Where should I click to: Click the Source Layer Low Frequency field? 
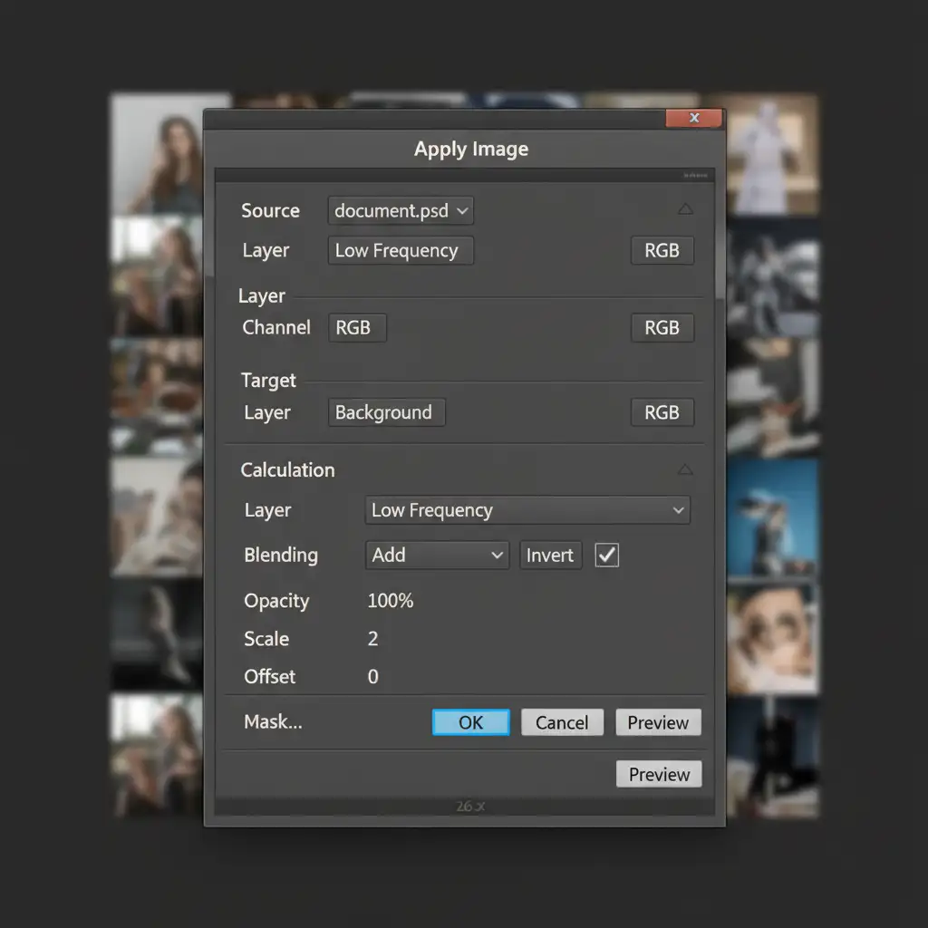(x=400, y=251)
